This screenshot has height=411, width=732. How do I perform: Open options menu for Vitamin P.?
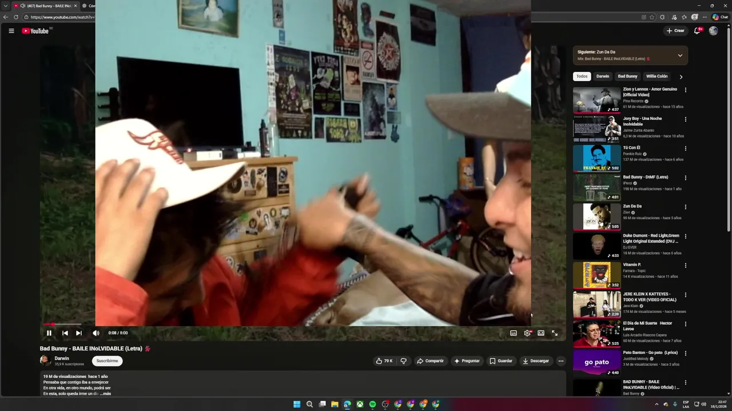click(686, 265)
